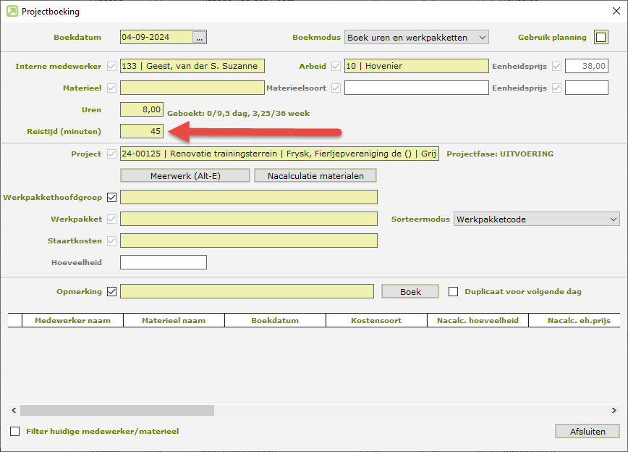The width and height of the screenshot is (628, 452).
Task: Toggle the Opmerking checkbox
Action: (111, 292)
